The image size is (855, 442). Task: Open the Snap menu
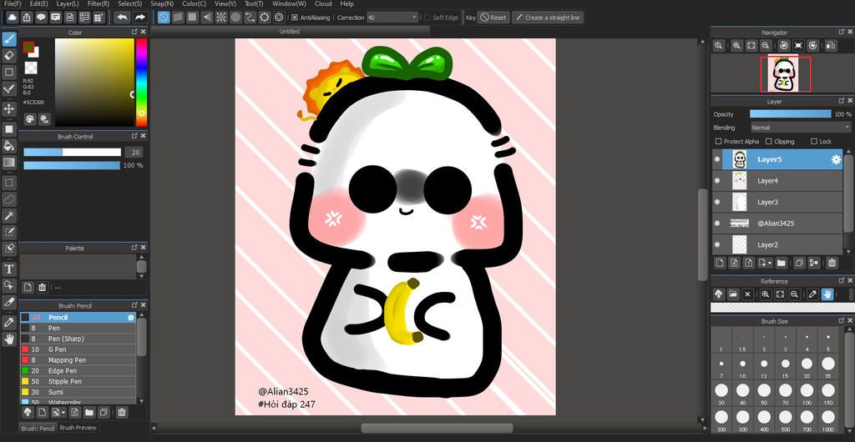tap(162, 4)
